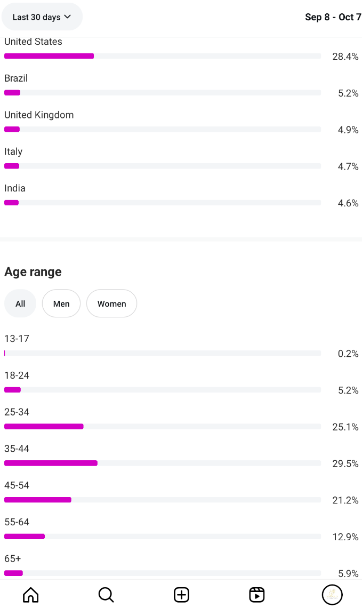This screenshot has width=362, height=608.
Task: Go to the Home feed icon
Action: coord(31,595)
